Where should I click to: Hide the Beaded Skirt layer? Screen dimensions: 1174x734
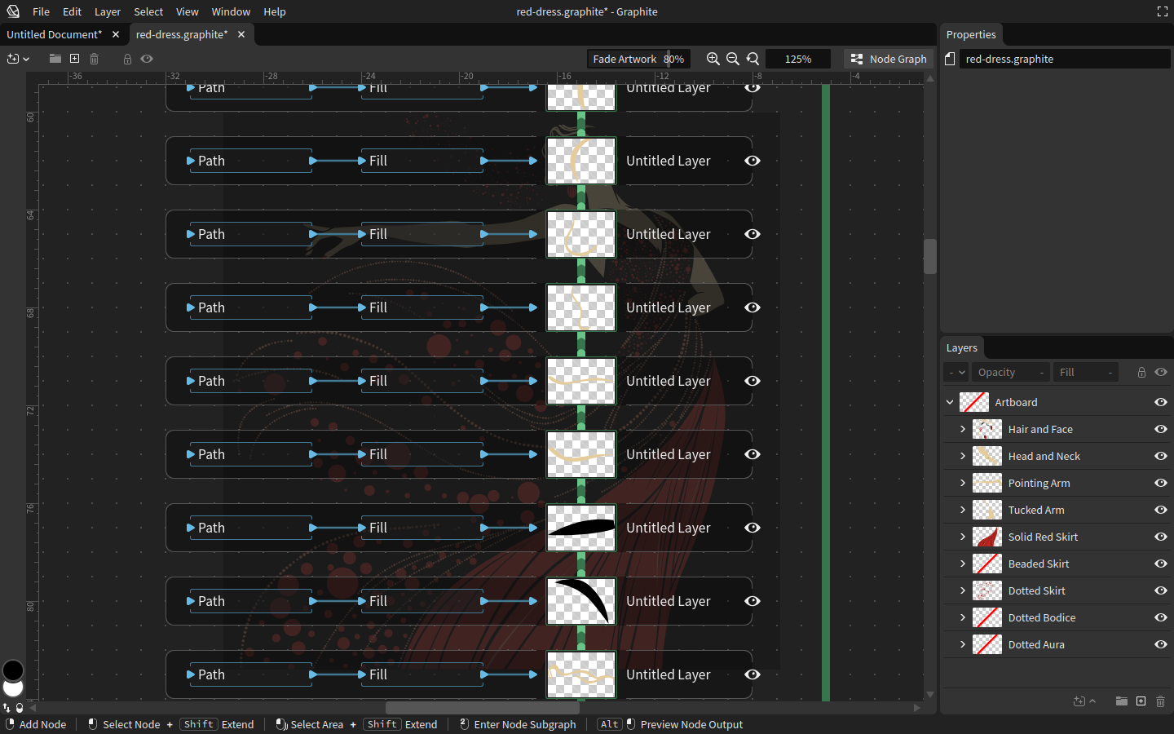pyautogui.click(x=1161, y=564)
